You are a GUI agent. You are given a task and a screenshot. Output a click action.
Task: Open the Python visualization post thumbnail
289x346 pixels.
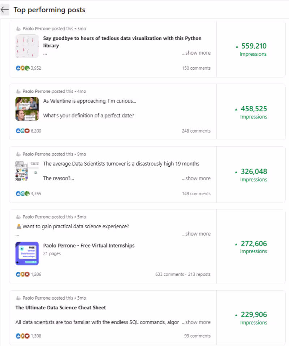27,46
